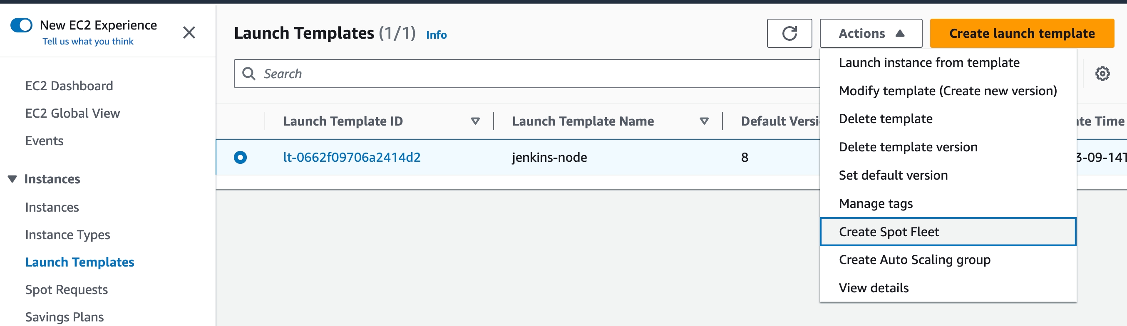Image resolution: width=1127 pixels, height=326 pixels.
Task: Click the Info link beside Launch Templates
Action: point(436,35)
